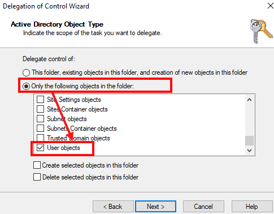The height and width of the screenshot is (214, 274).
Task: Tick the Trusted Domain objects checkbox
Action: click(x=40, y=138)
